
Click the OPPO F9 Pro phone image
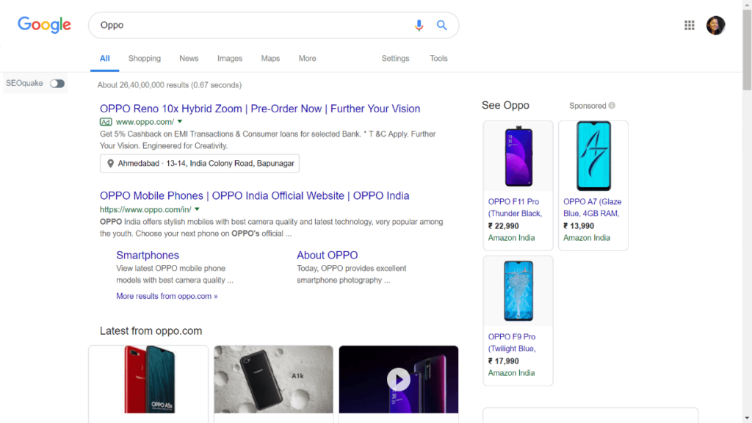tap(518, 291)
